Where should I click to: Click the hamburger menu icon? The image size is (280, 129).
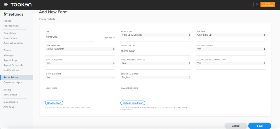[x=6, y=5]
